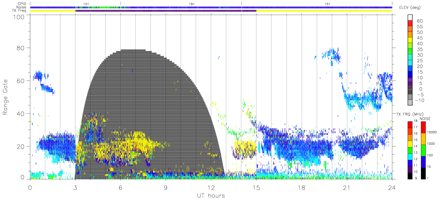Click 9 on the UT hours axis
Viewport: 441px width, 203px height.
pos(166,187)
